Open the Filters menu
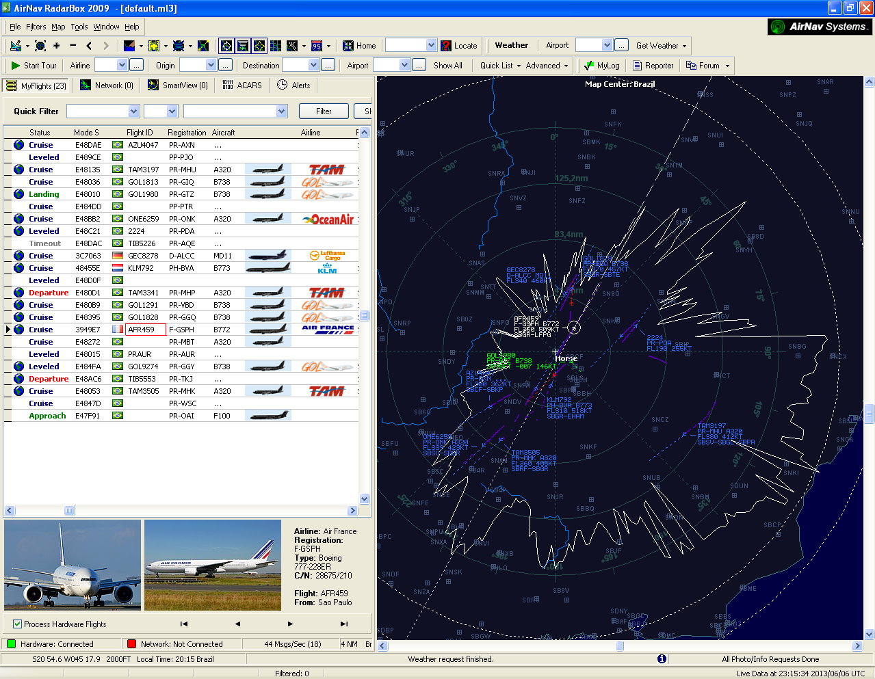This screenshot has height=679, width=875. [x=36, y=27]
